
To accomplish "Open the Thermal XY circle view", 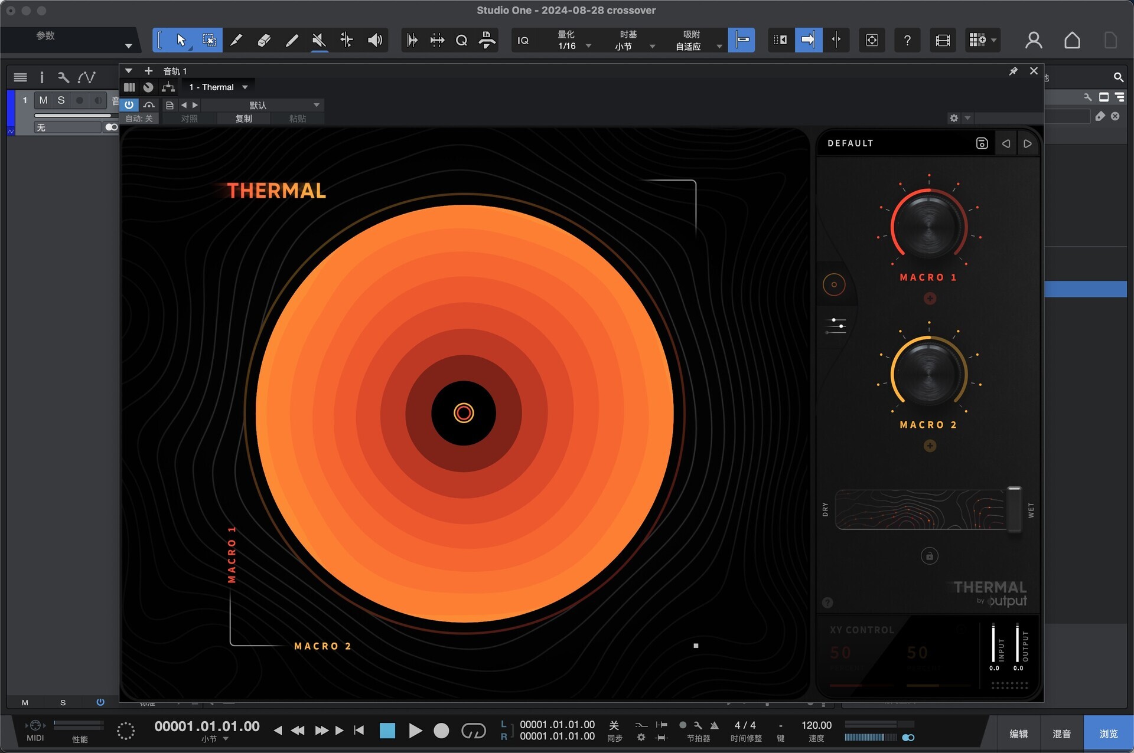I will click(x=834, y=284).
